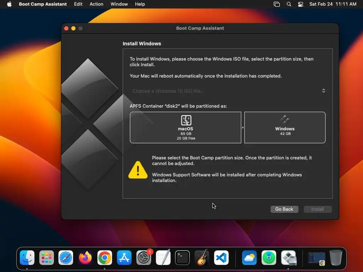Open Launchpad in the Dock

tap(46, 258)
